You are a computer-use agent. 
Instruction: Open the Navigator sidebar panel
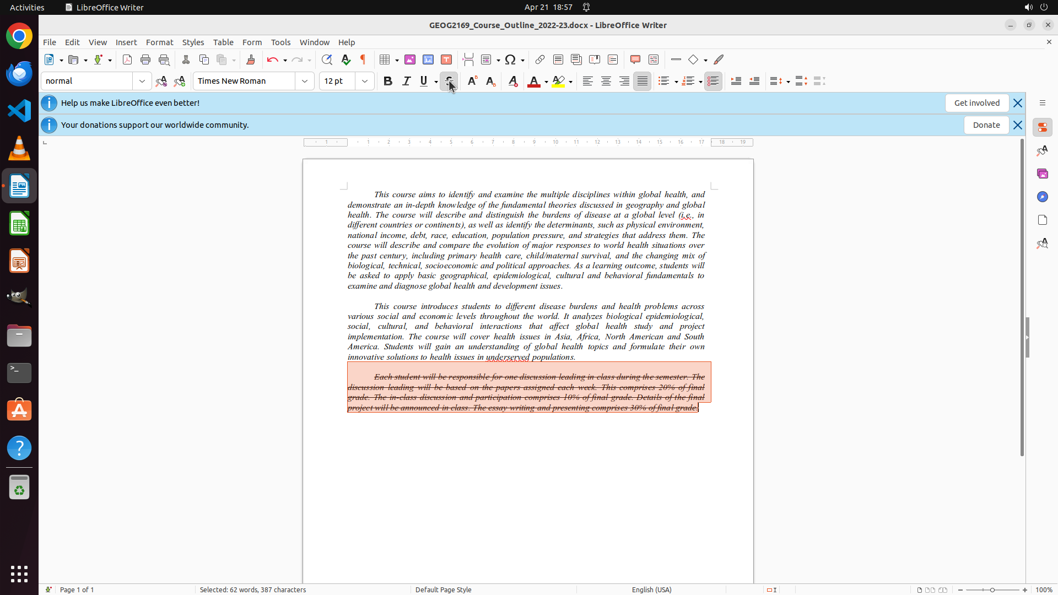point(1042,197)
